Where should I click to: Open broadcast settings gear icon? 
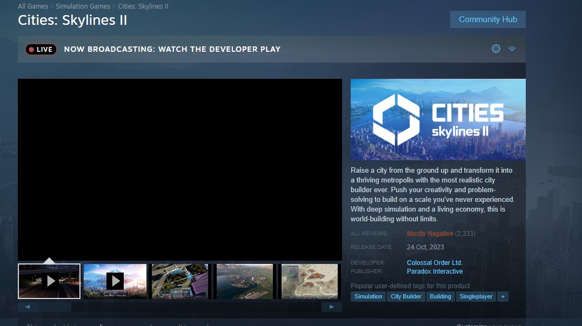496,49
